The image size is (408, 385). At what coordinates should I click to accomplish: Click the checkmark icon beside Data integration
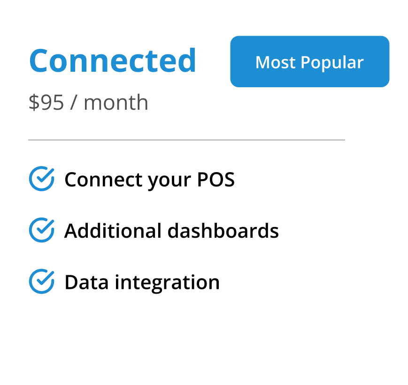click(x=41, y=281)
